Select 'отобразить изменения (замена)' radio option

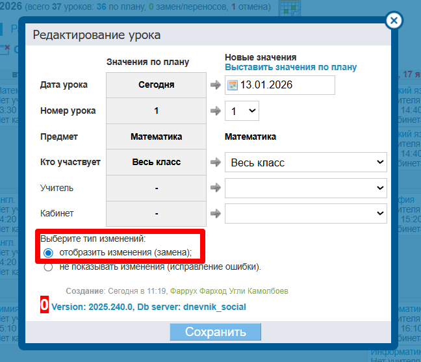[48, 253]
